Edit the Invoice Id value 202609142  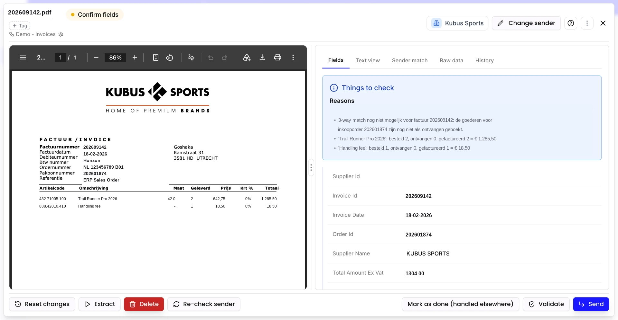pos(418,196)
